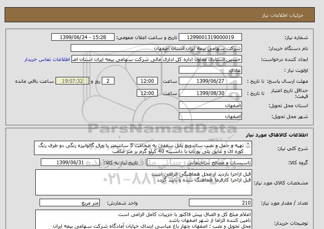Select the delivery province field اصفهان
Viewport: 324px width, 229px height.
[210, 105]
